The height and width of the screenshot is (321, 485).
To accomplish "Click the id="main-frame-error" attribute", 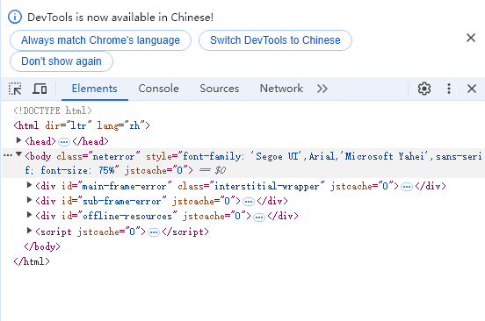I will pos(116,186).
